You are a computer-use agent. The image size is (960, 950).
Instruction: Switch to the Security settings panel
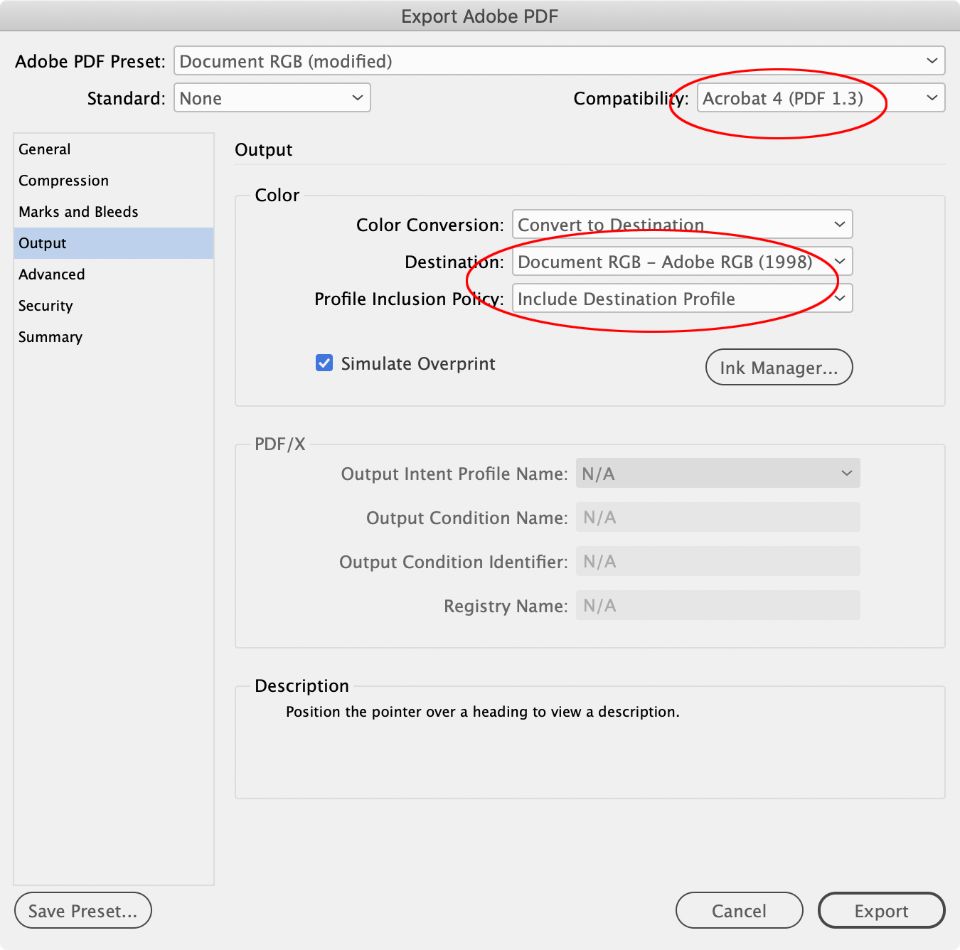click(45, 305)
